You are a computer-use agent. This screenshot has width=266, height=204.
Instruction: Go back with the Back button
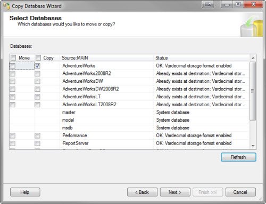point(142,192)
